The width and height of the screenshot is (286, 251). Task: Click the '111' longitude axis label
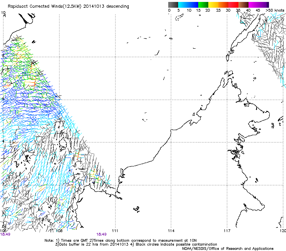(x=115, y=231)
